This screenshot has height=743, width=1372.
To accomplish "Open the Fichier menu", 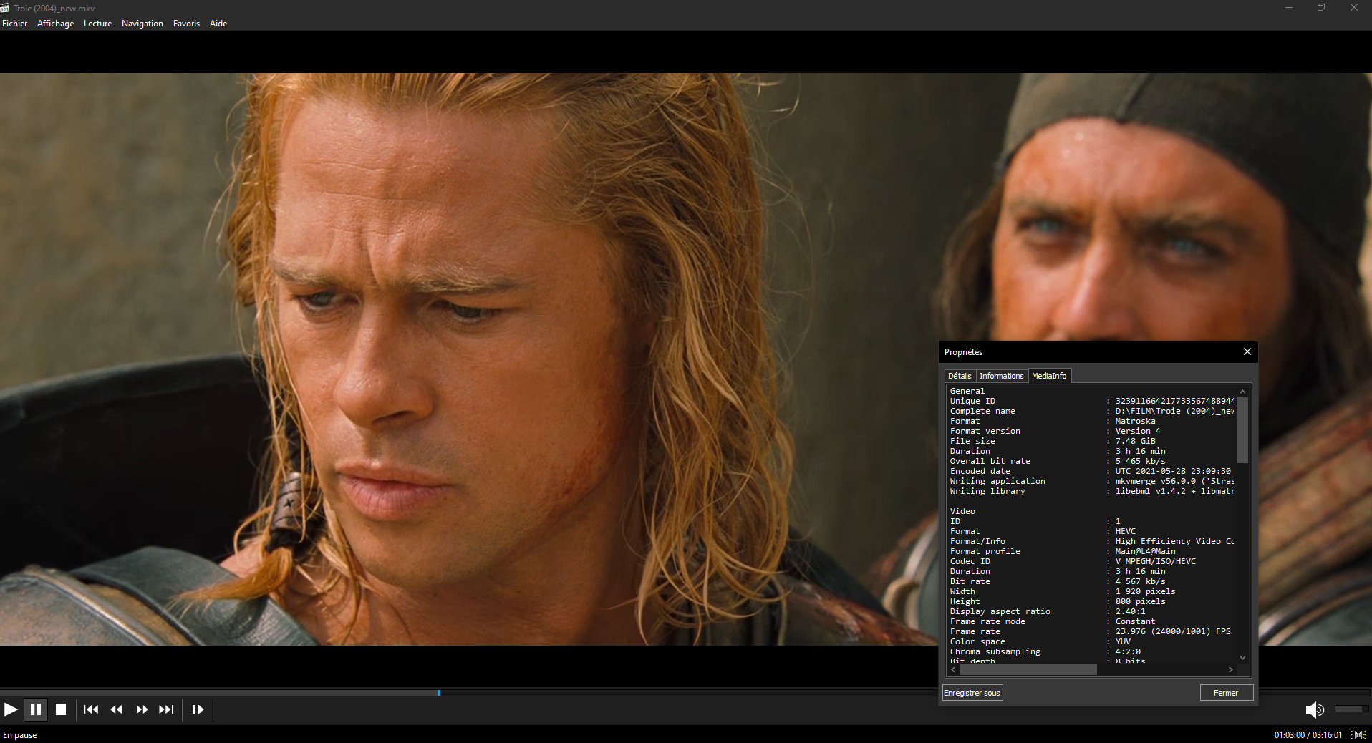I will tap(14, 24).
